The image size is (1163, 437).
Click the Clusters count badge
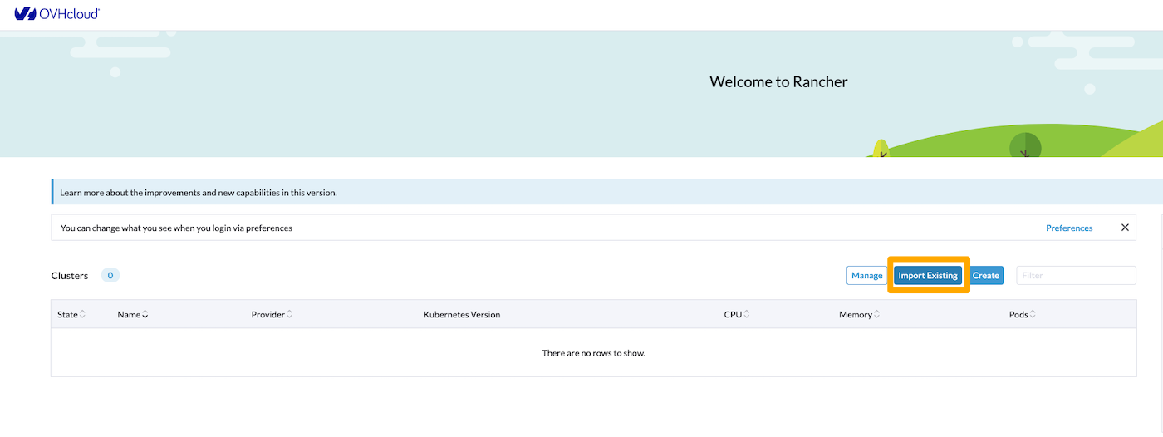110,276
